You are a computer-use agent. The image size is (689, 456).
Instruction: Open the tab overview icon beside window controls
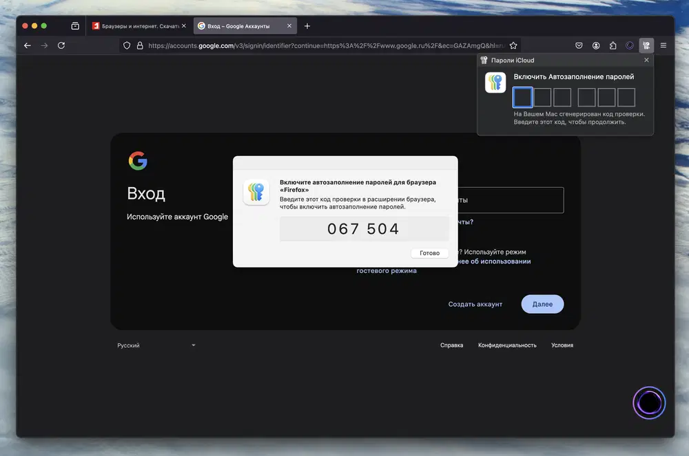(75, 26)
